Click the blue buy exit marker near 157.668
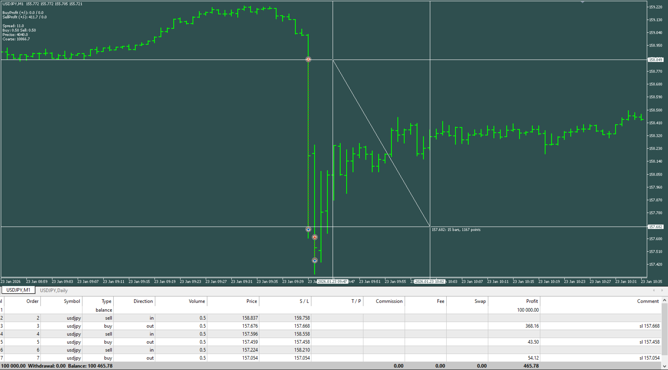668x370 pixels. point(308,229)
